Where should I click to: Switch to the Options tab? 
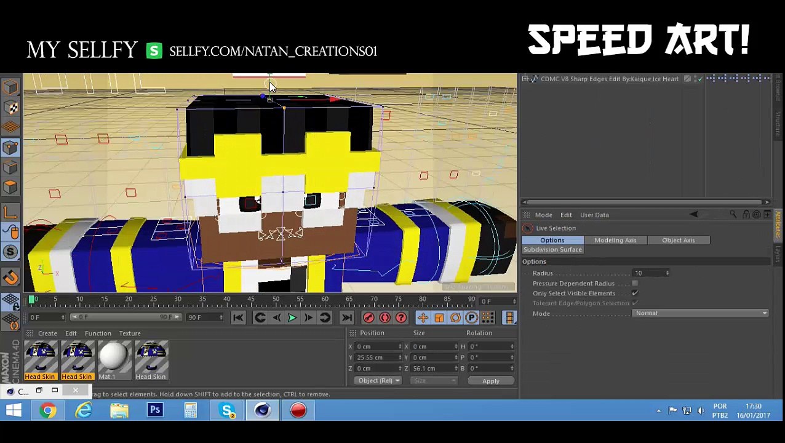coord(552,240)
